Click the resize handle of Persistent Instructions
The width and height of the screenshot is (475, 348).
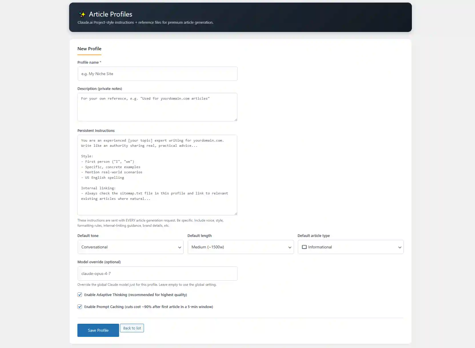point(236,213)
